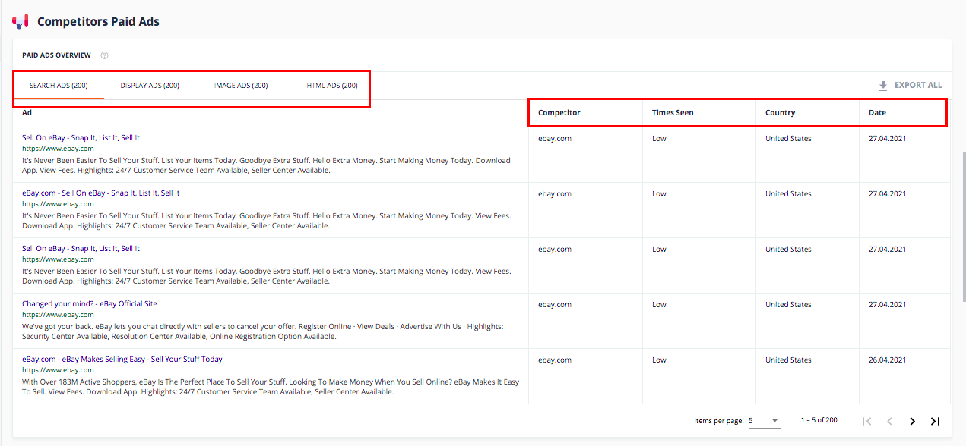
Task: Click the download icon next to Export All
Action: coord(883,86)
